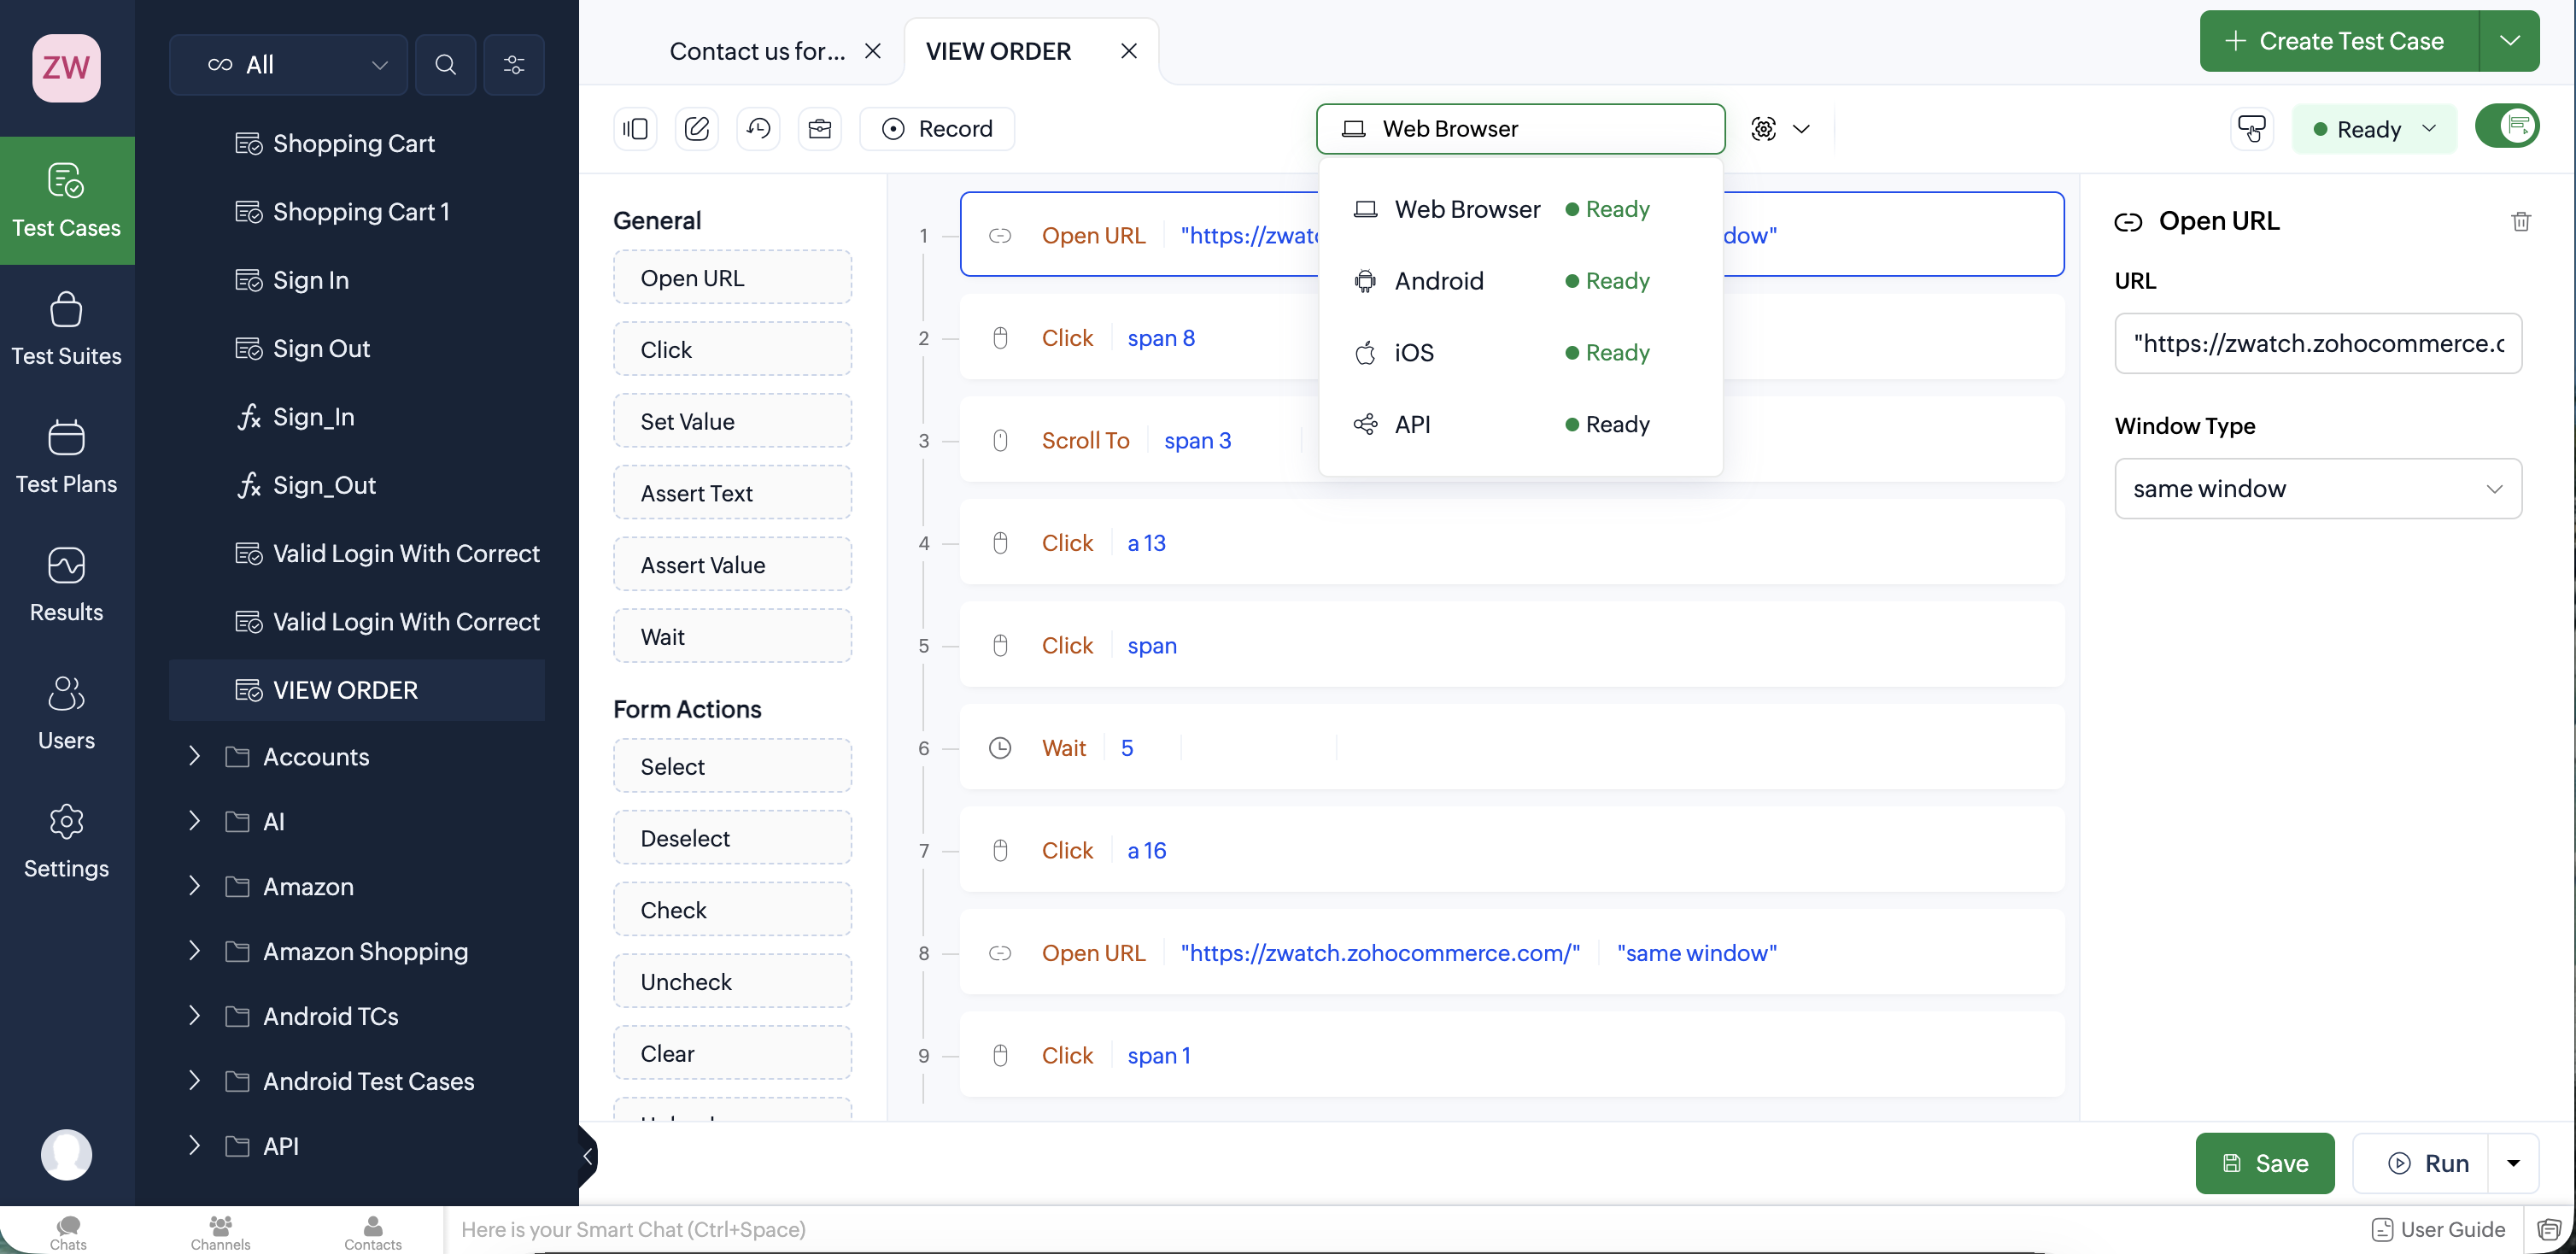Delete Open URL step via trash icon
This screenshot has width=2576, height=1254.
tap(2520, 221)
